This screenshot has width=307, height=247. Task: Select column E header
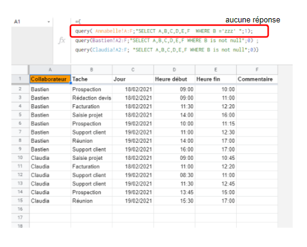pos(215,70)
